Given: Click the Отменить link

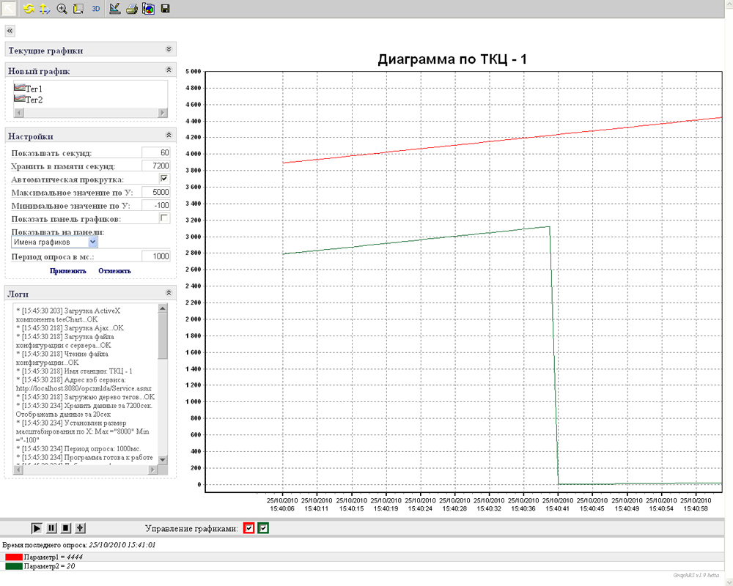Looking at the screenshot, I should coord(114,271).
